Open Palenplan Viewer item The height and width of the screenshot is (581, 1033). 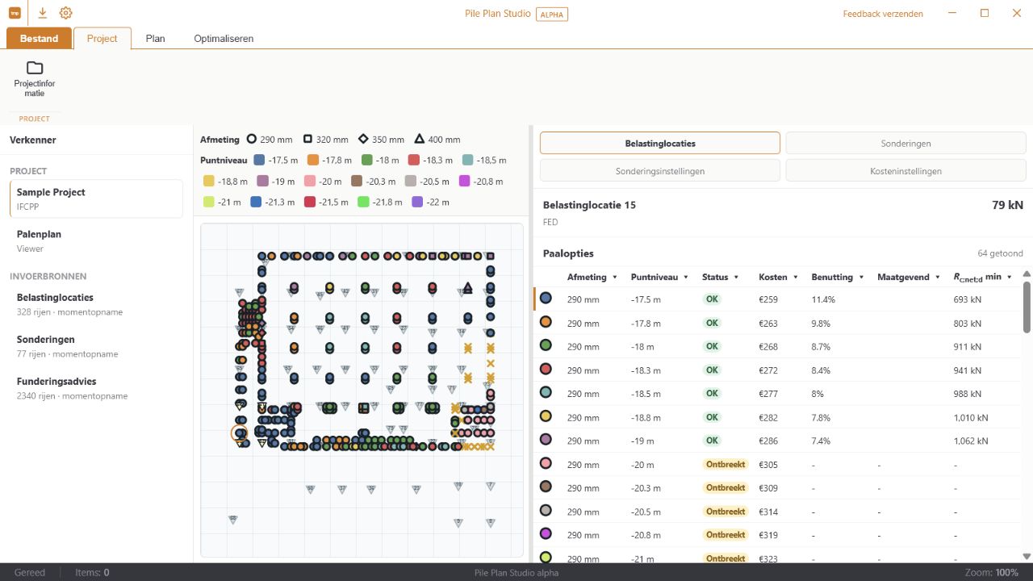pos(96,240)
